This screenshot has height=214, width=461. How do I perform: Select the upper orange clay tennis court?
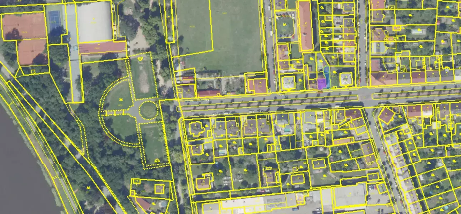24,26
